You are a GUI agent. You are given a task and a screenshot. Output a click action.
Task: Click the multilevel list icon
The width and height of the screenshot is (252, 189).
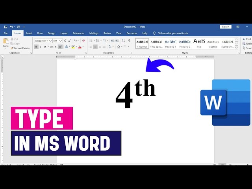click(x=104, y=41)
